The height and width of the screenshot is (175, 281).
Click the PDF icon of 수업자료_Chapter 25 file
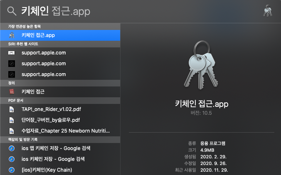click(x=12, y=131)
